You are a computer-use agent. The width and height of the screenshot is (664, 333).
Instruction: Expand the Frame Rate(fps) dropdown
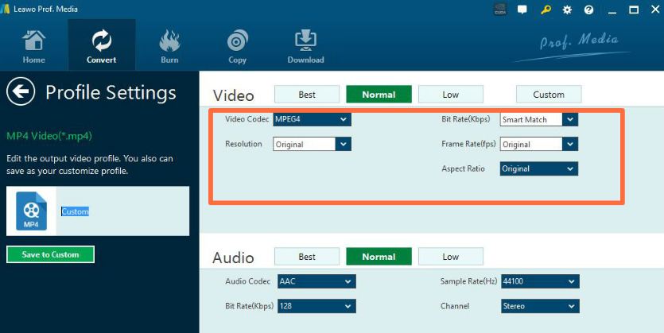click(539, 145)
